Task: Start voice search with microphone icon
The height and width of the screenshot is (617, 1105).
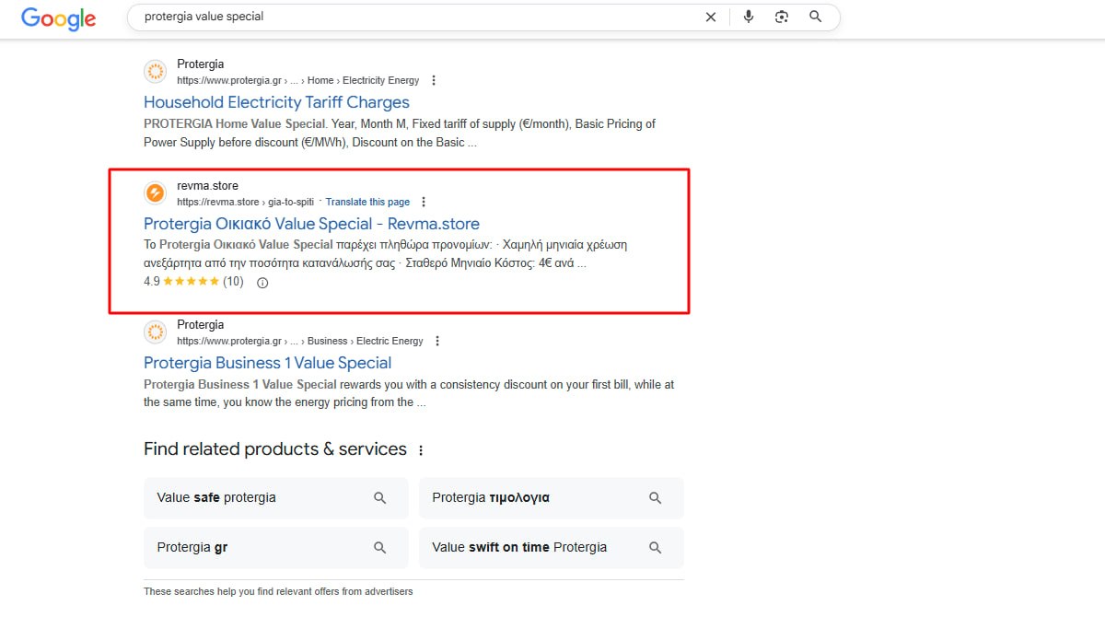Action: (749, 17)
